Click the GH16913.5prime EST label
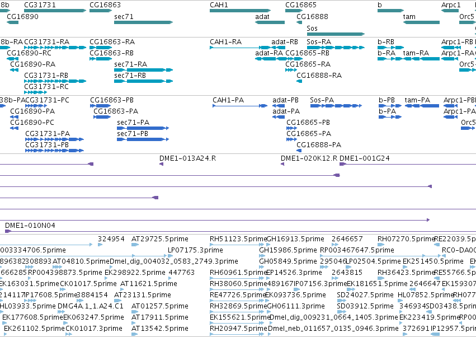 295,239
